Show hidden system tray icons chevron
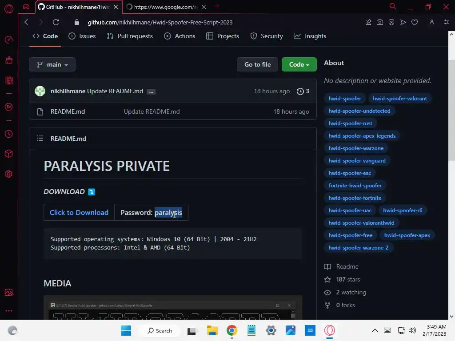 [375, 330]
